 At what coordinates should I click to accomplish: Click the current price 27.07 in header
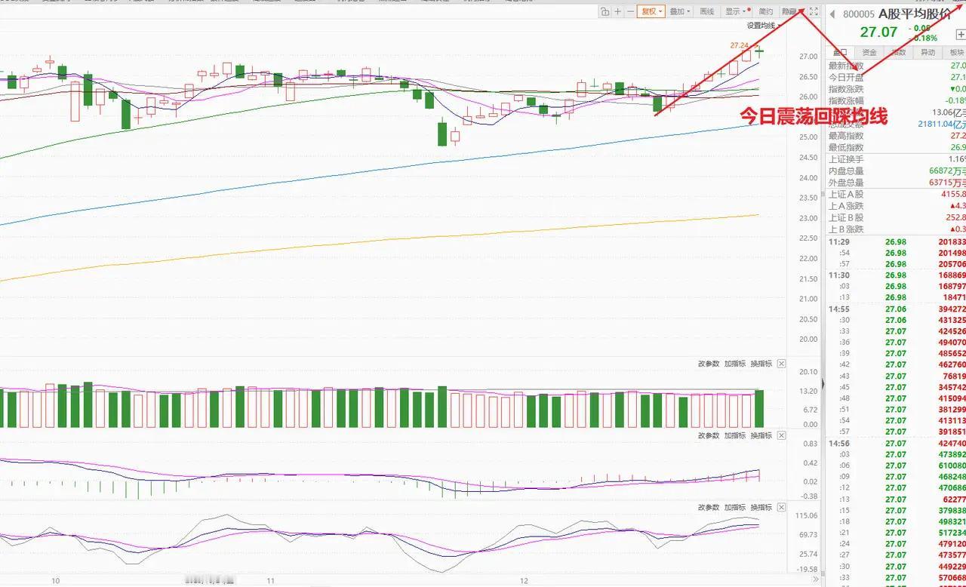pyautogui.click(x=879, y=32)
